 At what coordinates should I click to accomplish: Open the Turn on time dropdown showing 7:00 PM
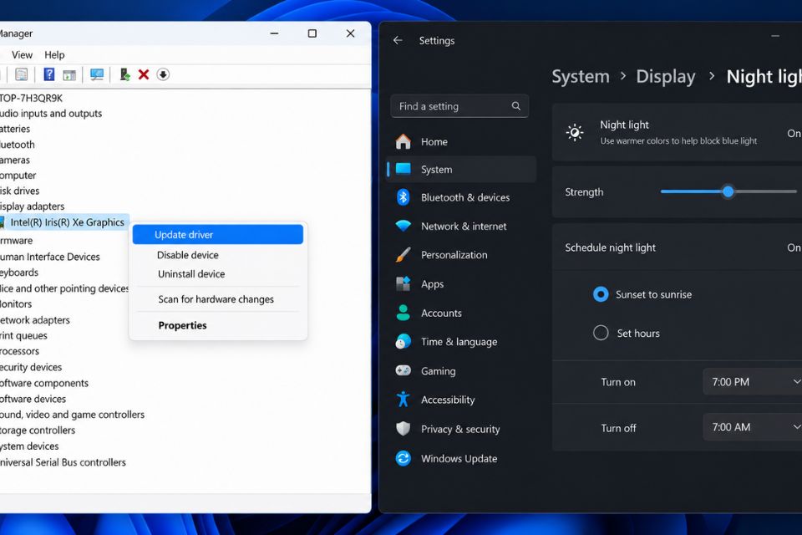pyautogui.click(x=753, y=382)
